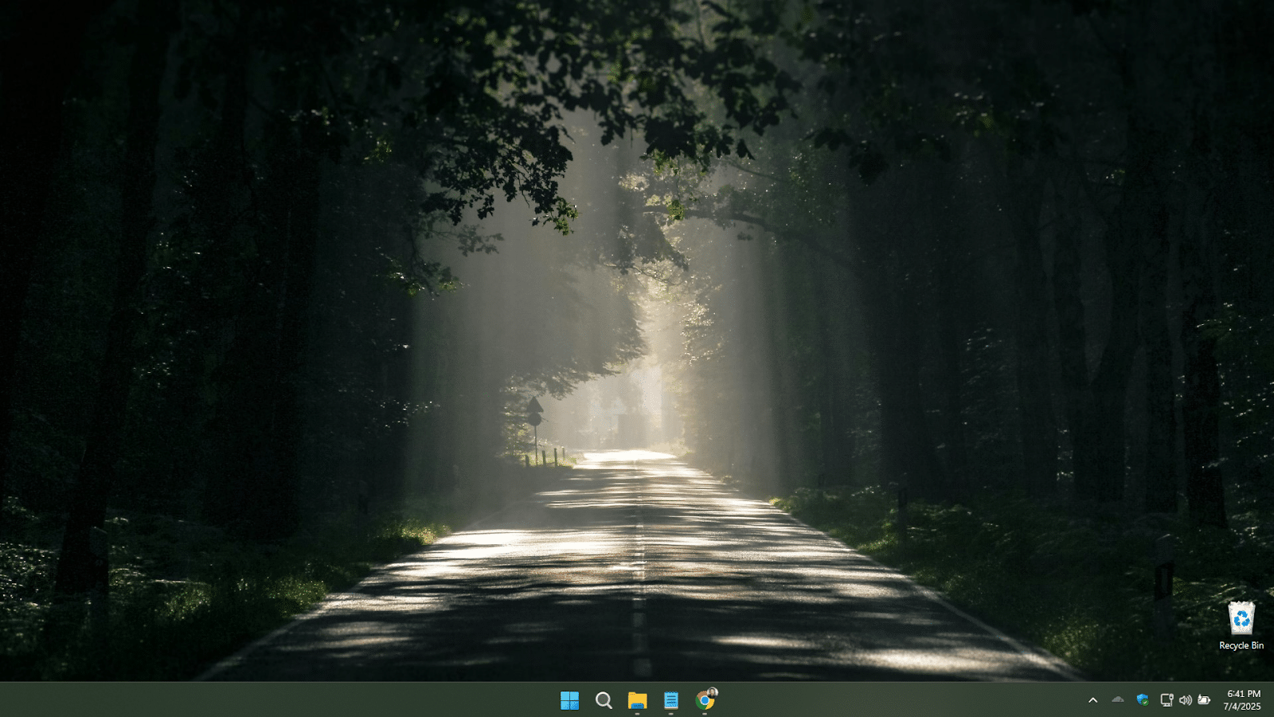Viewport: 1274px width, 717px height.
Task: Open taskbar Search magnifier
Action: tap(604, 700)
